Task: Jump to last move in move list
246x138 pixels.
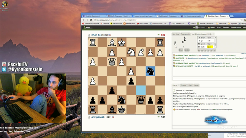Action: coord(214,50)
